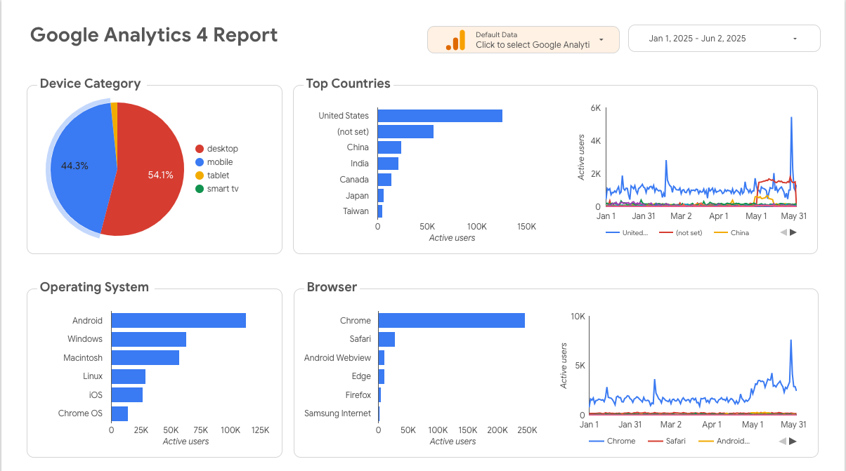Image resolution: width=846 pixels, height=471 pixels.
Task: Click the tablet yellow legend dot
Action: click(200, 175)
